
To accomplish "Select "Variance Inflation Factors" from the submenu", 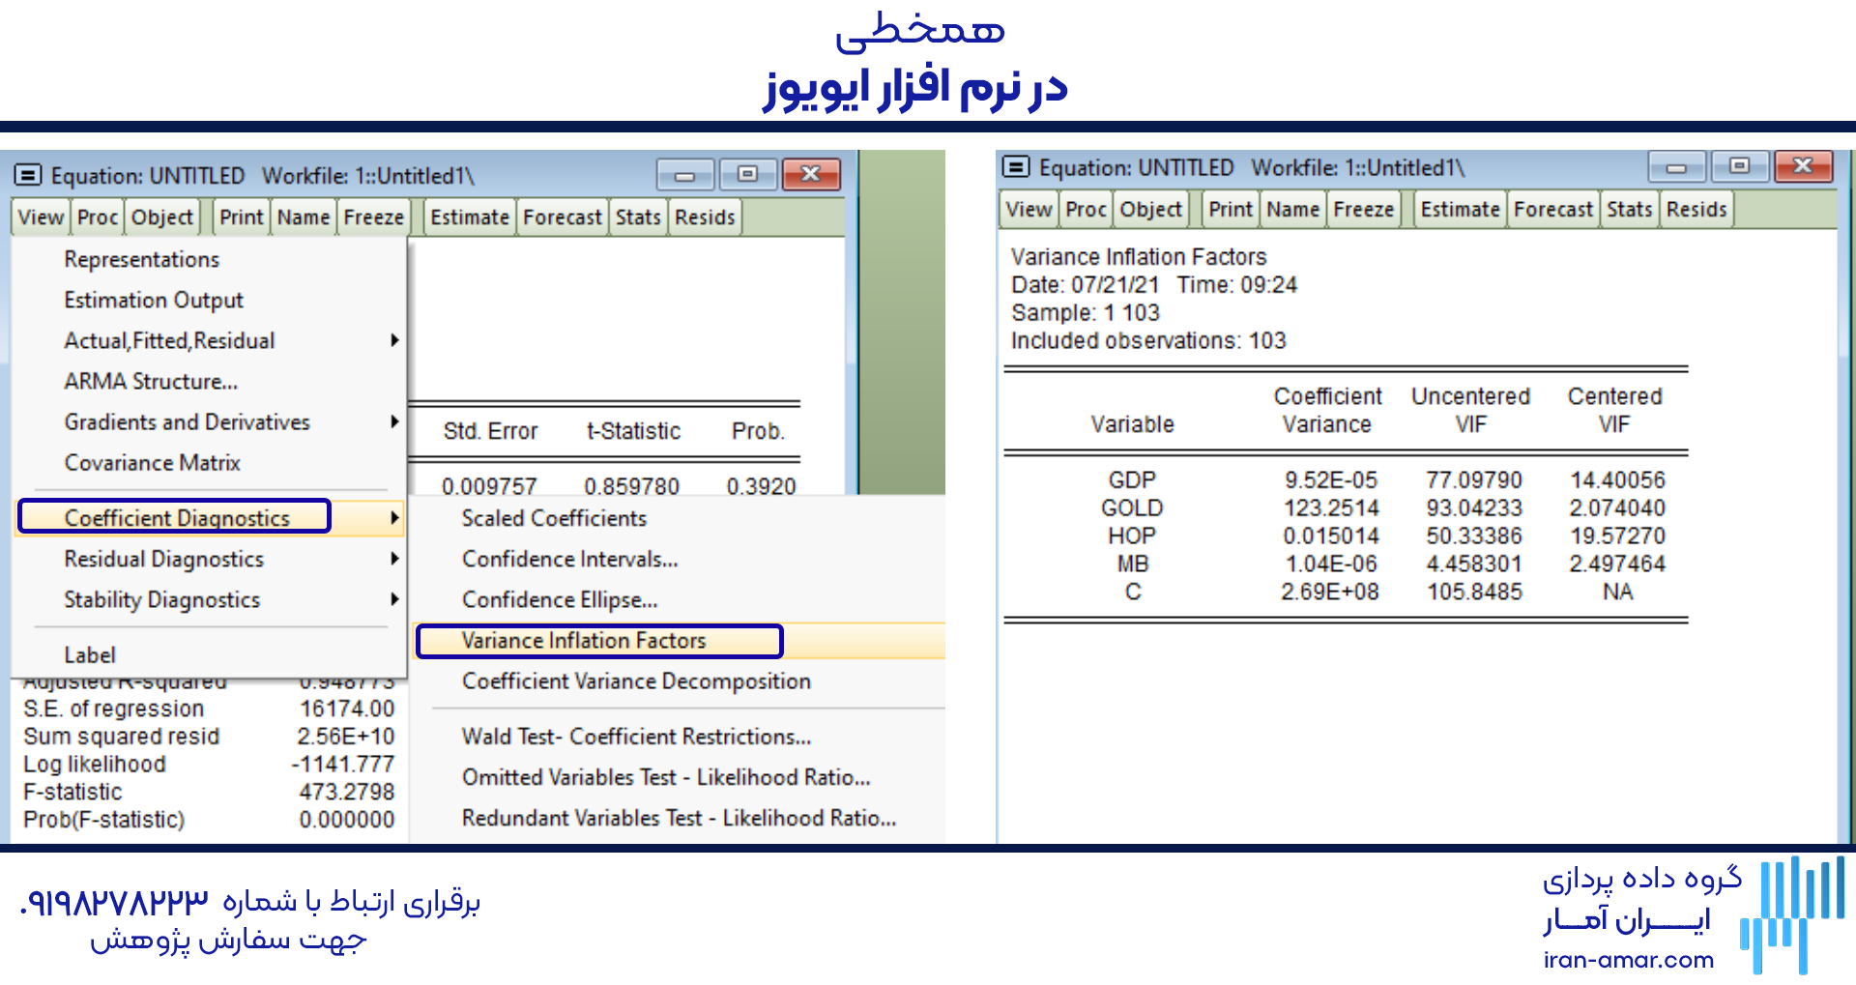I will [x=584, y=640].
